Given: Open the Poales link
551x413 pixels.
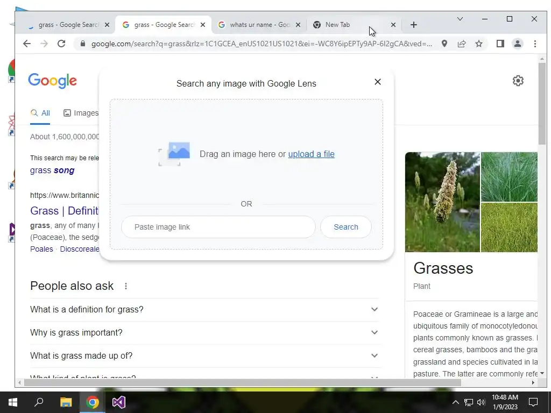Looking at the screenshot, I should (x=41, y=249).
